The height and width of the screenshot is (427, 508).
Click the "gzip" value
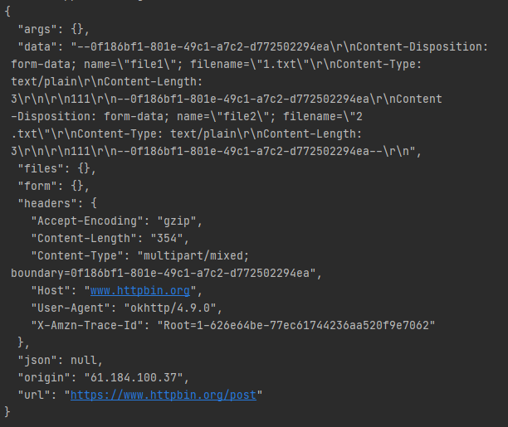[177, 221]
